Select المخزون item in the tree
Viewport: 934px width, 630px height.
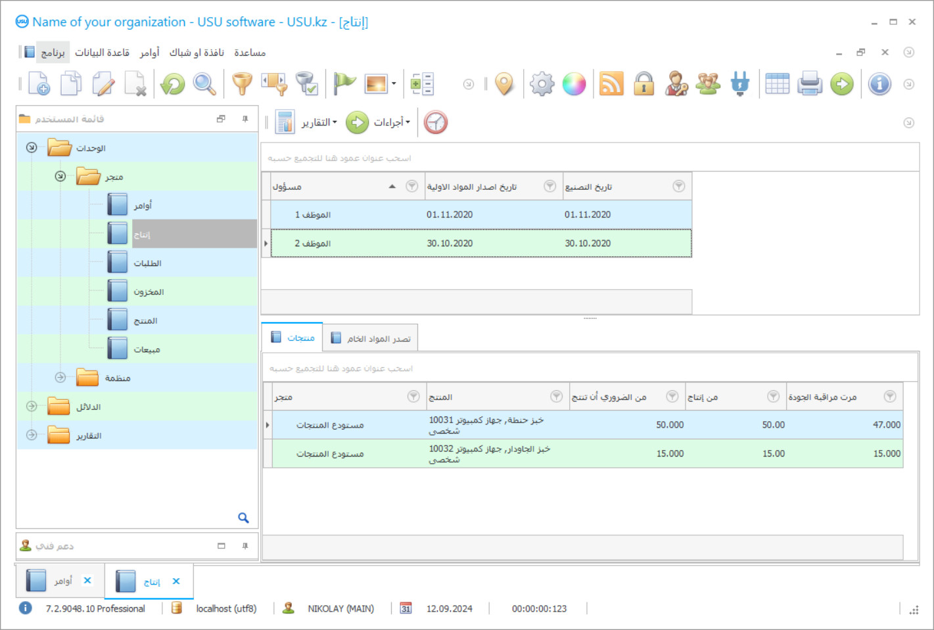click(149, 292)
